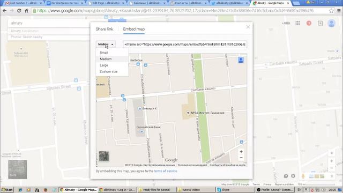Click the №94 Мектеп-Гимназия marker
Viewport: 343px width, 193px height.
point(188,113)
